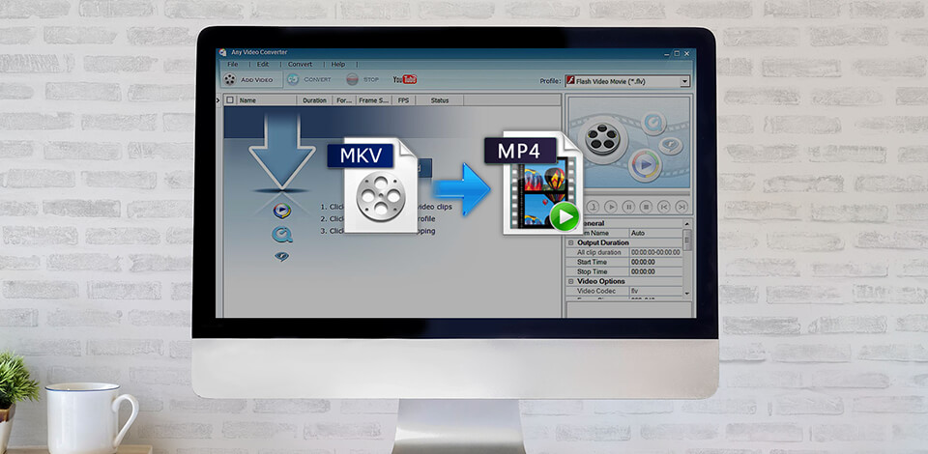Viewport: 928px width, 454px height.
Task: Click the FPS column header
Action: pos(404,100)
